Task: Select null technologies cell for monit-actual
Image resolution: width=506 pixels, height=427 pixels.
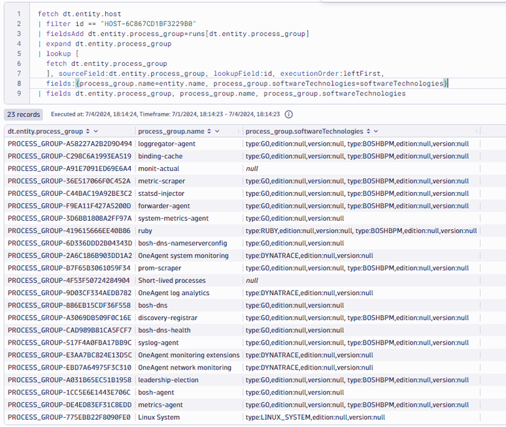Action: point(252,168)
